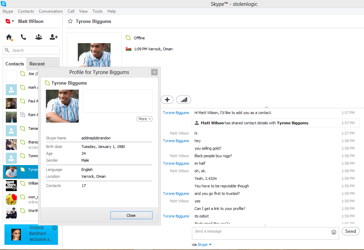Image resolution: width=364 pixels, height=250 pixels.
Task: Click Tyrone's avatar in the conversation header
Action: [94, 55]
